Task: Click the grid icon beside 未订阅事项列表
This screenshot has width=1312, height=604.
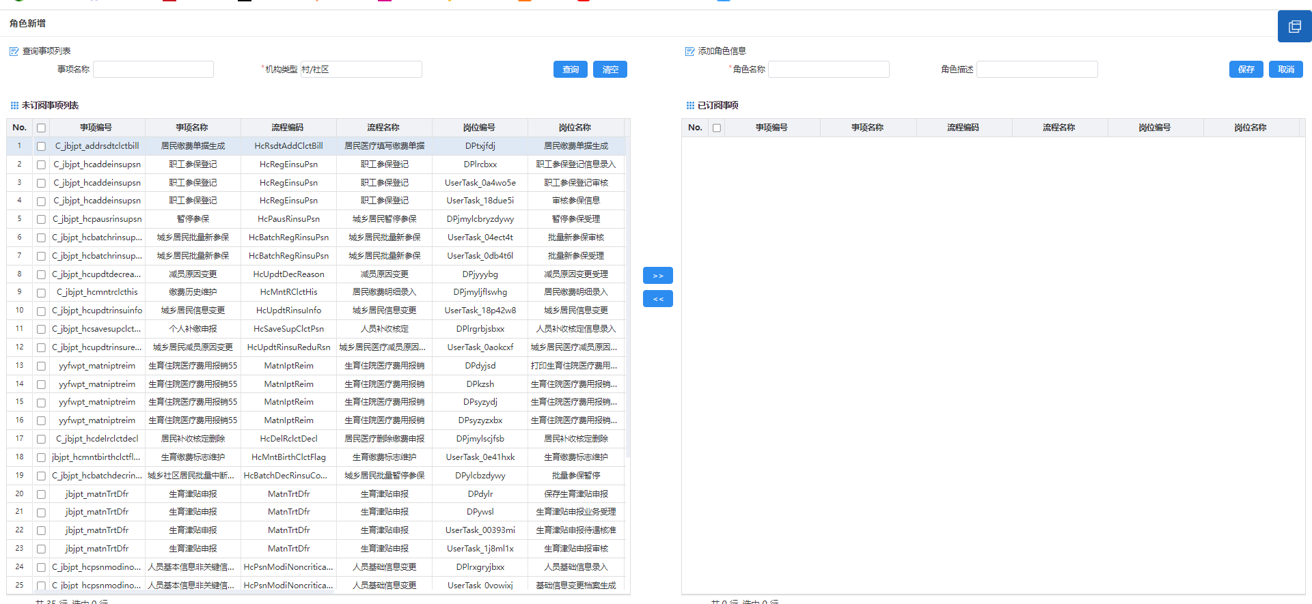Action: 14,106
